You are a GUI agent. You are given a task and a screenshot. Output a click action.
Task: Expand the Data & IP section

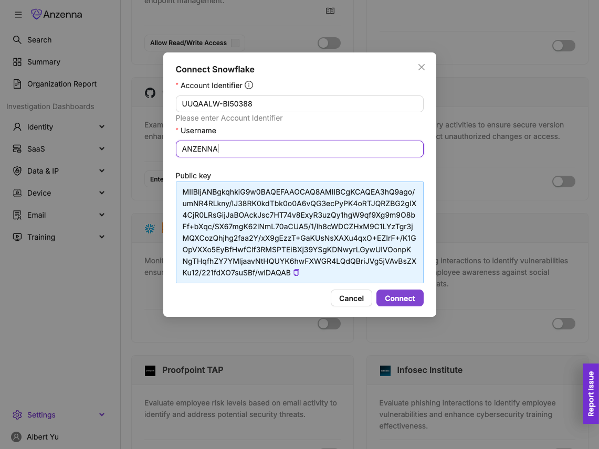[102, 171]
